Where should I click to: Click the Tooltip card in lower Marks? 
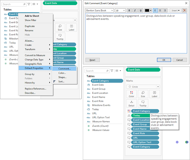coord(143,103)
